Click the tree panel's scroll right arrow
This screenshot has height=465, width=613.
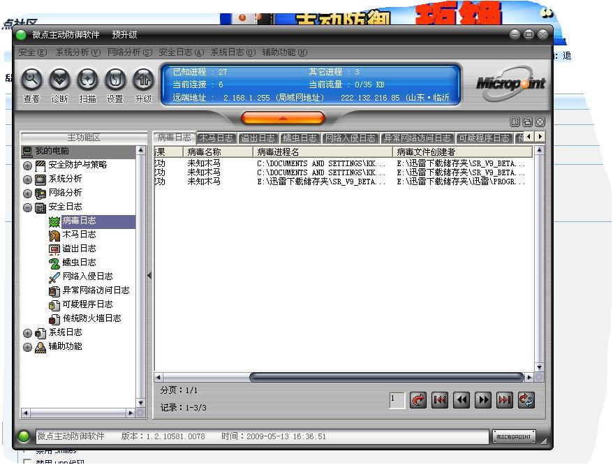click(131, 413)
